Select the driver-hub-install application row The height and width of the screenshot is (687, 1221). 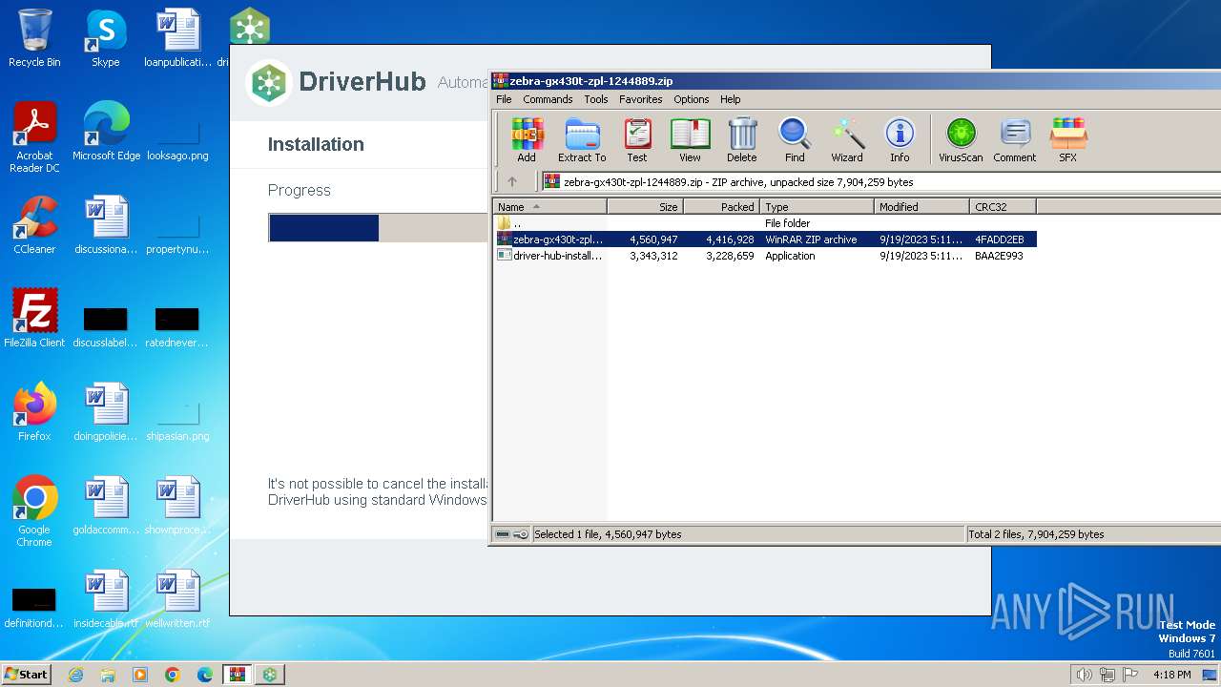765,256
